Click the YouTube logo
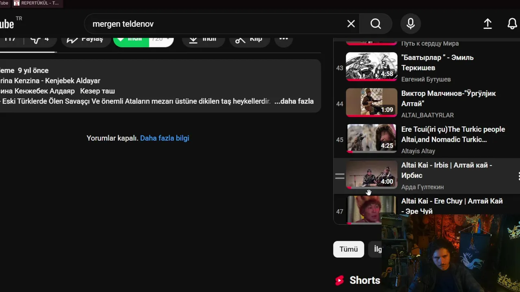 pos(7,24)
